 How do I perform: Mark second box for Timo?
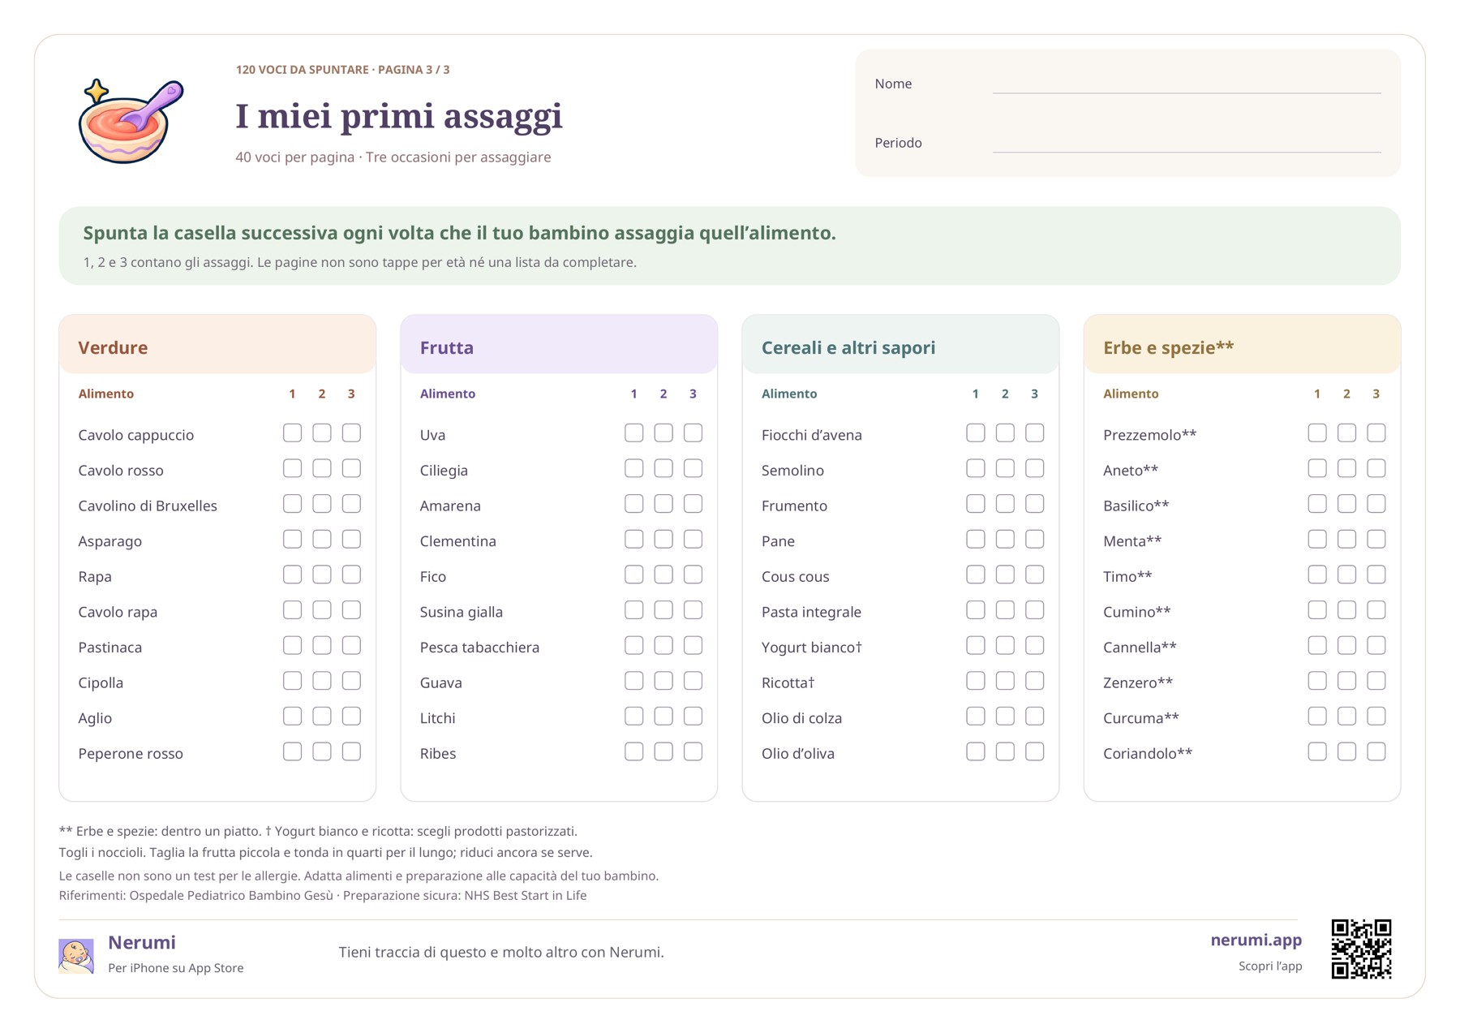pyautogui.click(x=1346, y=575)
